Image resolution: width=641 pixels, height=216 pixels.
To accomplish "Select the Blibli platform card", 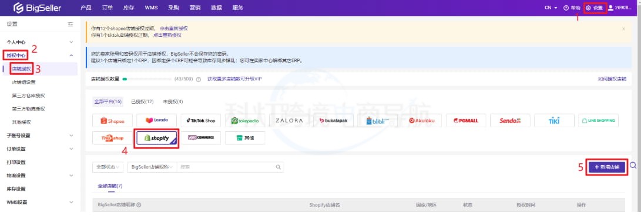I will tap(377, 121).
